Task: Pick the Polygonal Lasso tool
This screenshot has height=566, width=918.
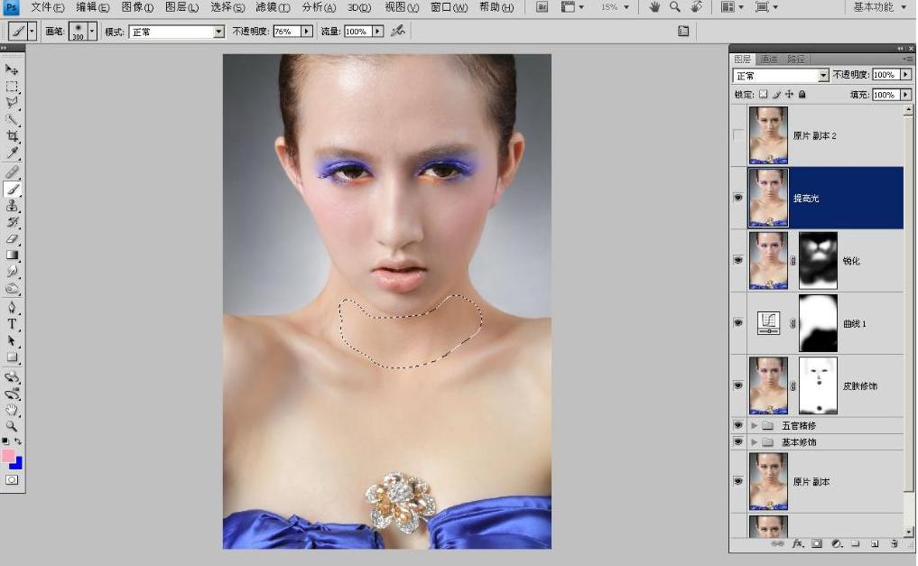Action: (x=12, y=103)
